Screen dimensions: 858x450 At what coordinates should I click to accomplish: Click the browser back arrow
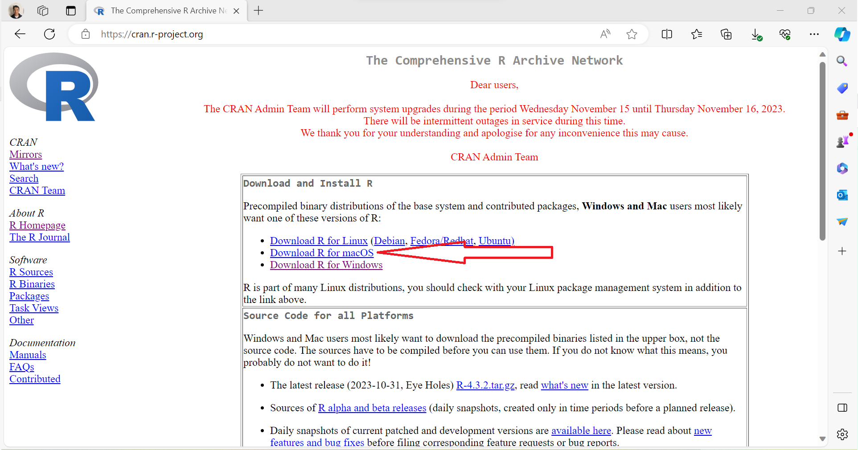coord(20,34)
